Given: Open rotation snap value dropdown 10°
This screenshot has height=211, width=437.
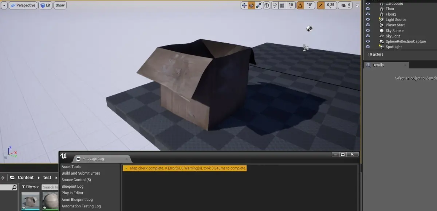Looking at the screenshot, I should 310,5.
